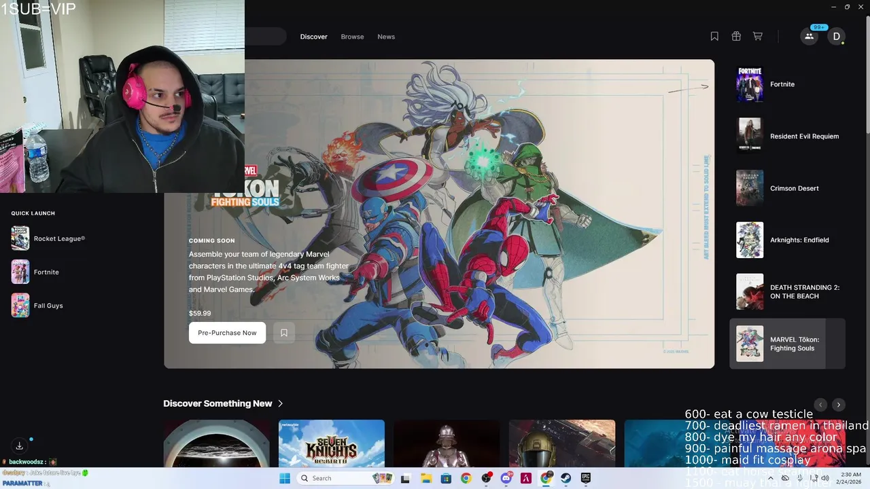870x489 pixels.
Task: Click the store search field in header
Action: (x=265, y=37)
